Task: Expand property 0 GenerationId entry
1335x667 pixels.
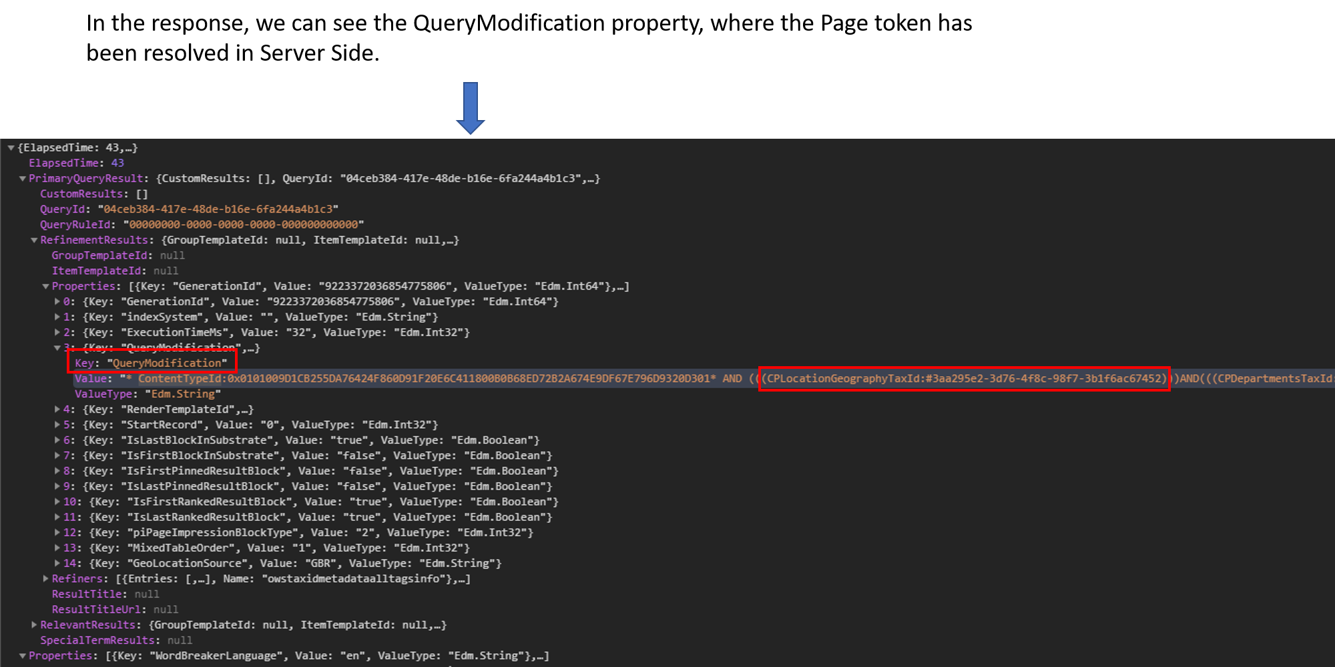Action: pos(57,301)
